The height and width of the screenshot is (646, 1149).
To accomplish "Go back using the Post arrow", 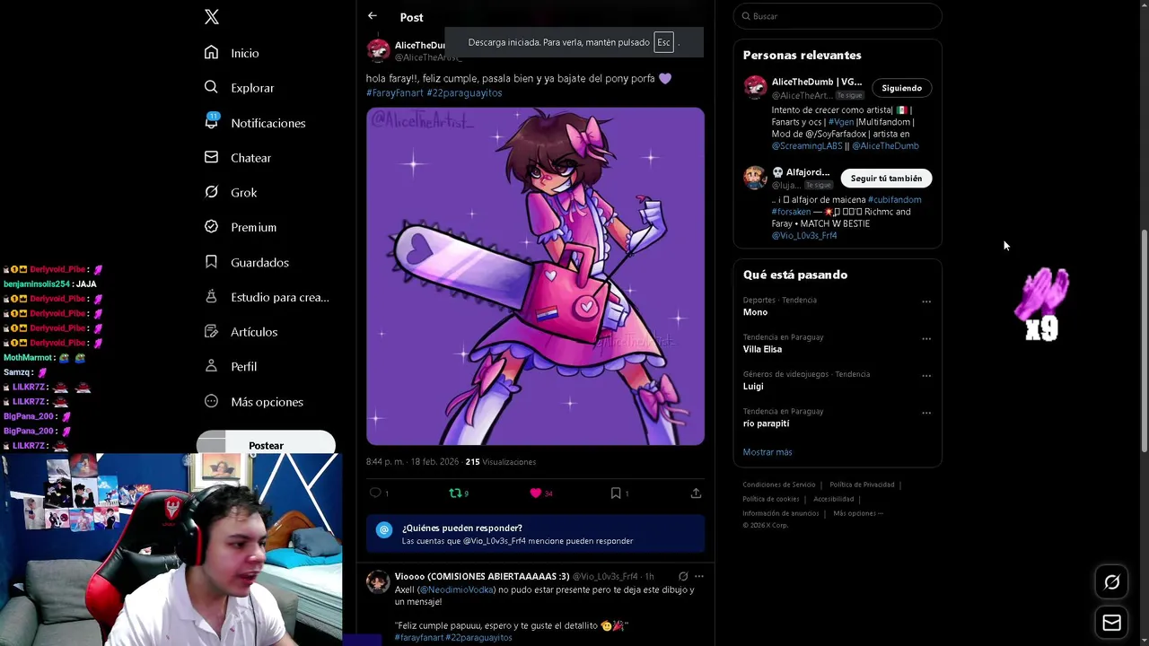I will tap(373, 16).
